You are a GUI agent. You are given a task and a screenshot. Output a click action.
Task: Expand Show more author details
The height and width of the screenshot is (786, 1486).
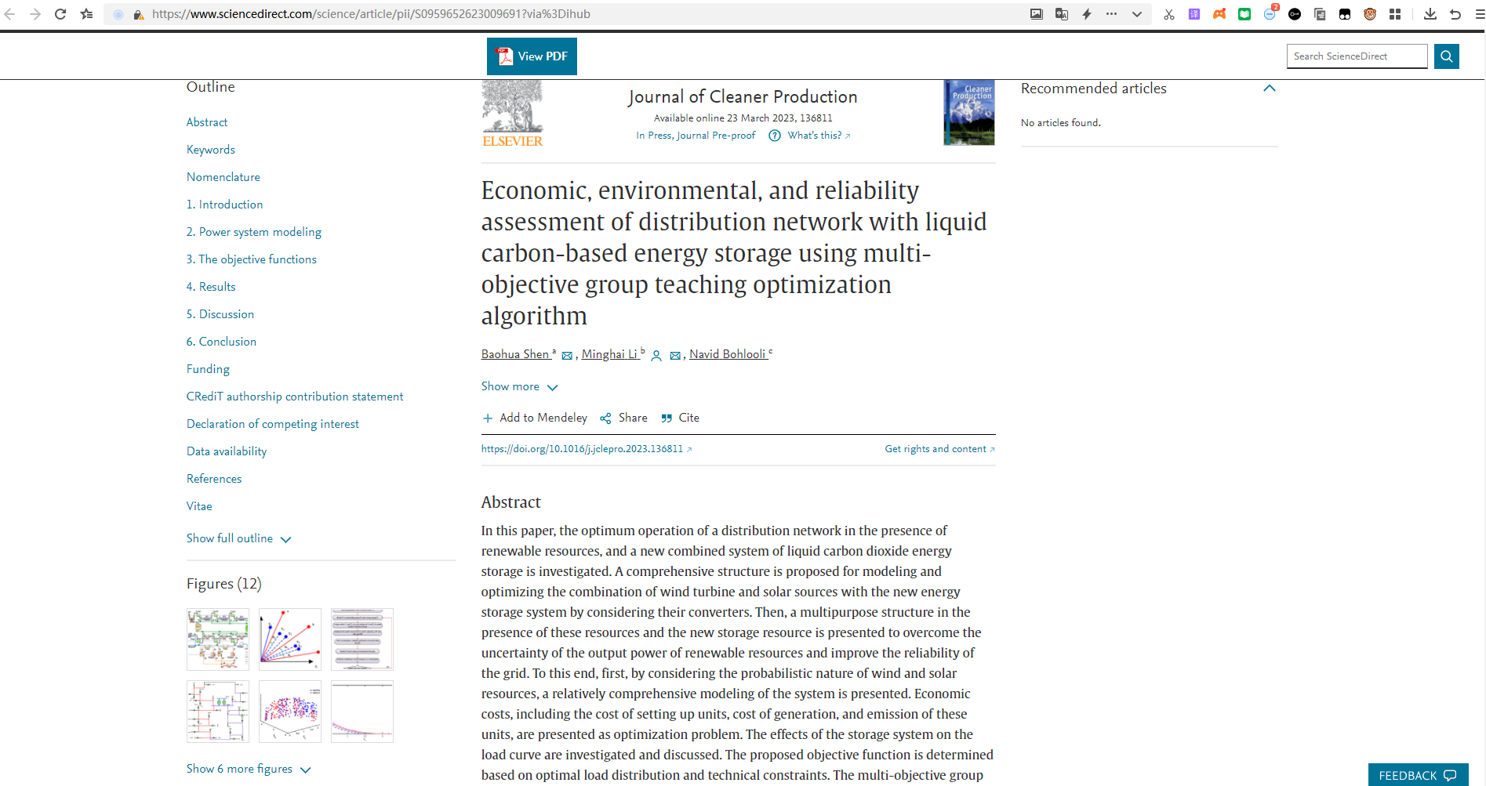(x=519, y=386)
